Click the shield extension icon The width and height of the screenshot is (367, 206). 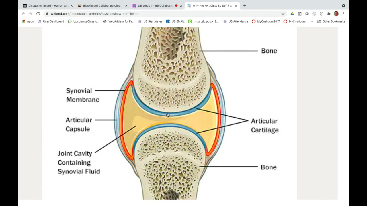(x=321, y=14)
